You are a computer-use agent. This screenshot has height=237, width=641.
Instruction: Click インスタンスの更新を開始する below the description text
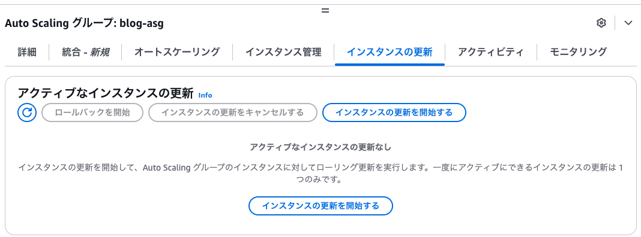pyautogui.click(x=320, y=206)
